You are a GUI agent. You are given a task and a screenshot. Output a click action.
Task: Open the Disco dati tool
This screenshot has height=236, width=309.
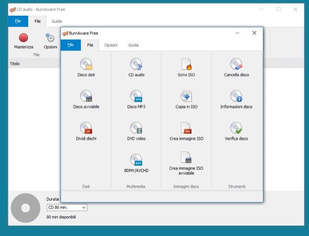[x=86, y=68]
